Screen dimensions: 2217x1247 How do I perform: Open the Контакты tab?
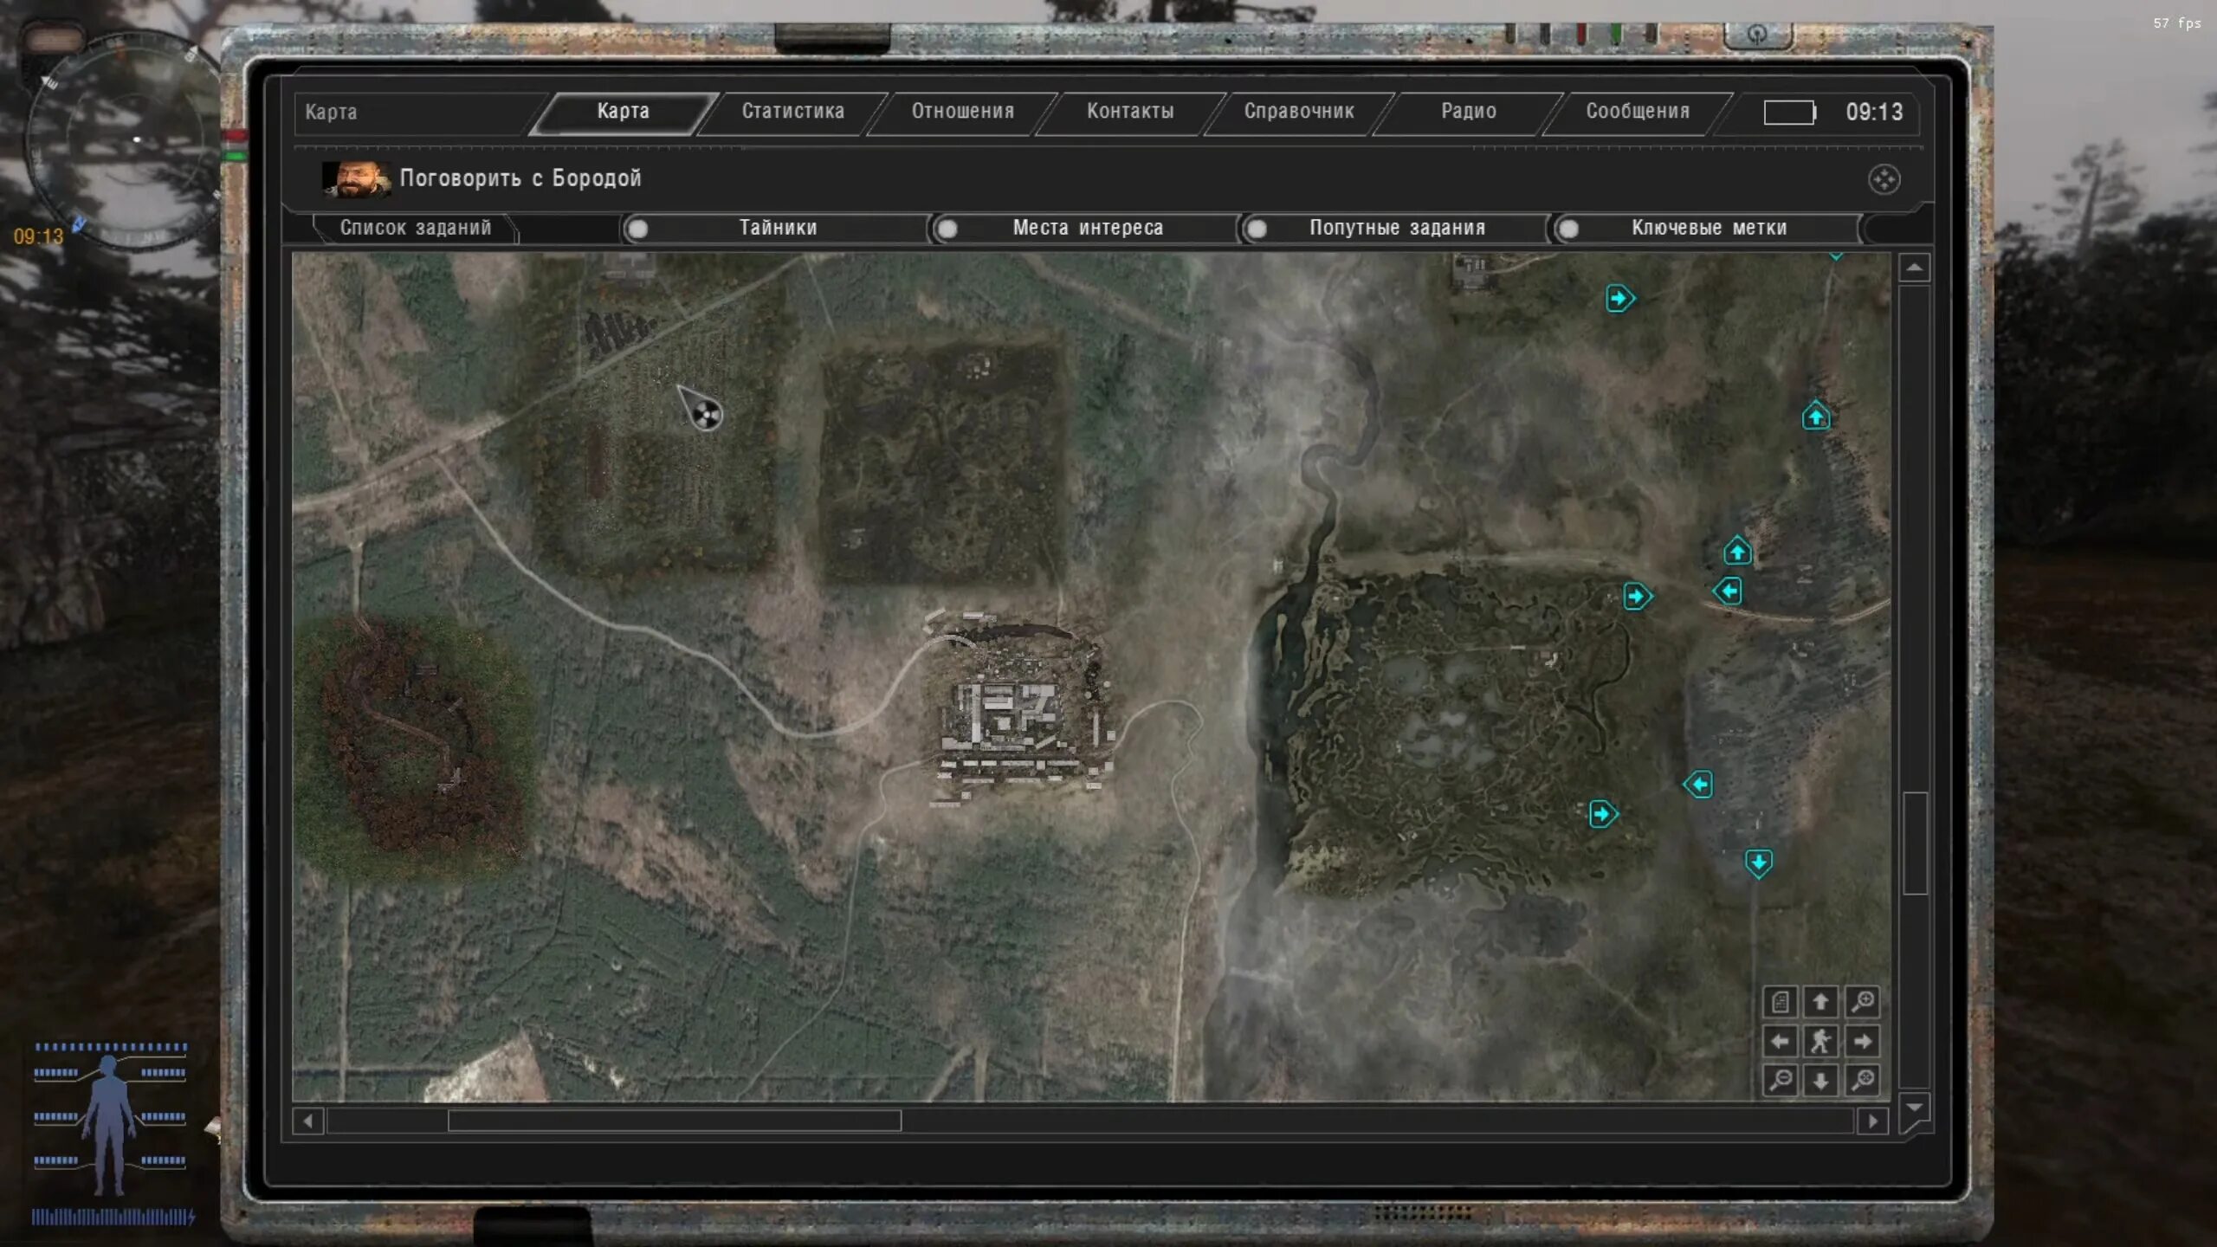tap(1129, 112)
